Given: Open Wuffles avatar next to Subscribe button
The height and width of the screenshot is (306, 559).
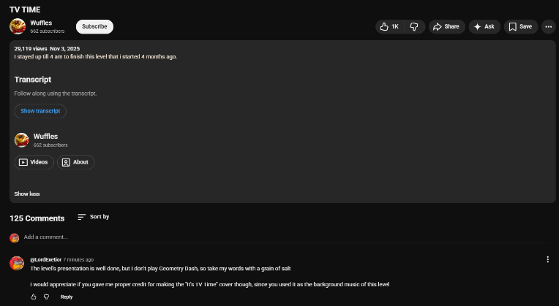Looking at the screenshot, I should click(x=18, y=26).
